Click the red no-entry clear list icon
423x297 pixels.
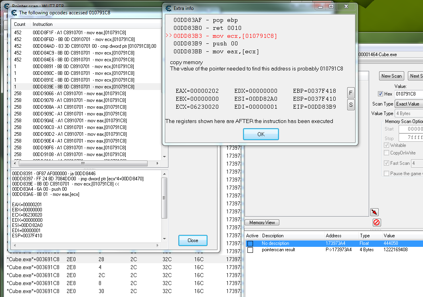(376, 223)
